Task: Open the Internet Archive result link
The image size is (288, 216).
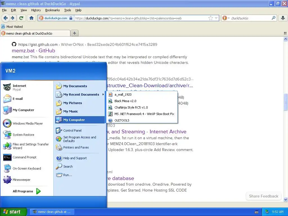Action: point(146,132)
